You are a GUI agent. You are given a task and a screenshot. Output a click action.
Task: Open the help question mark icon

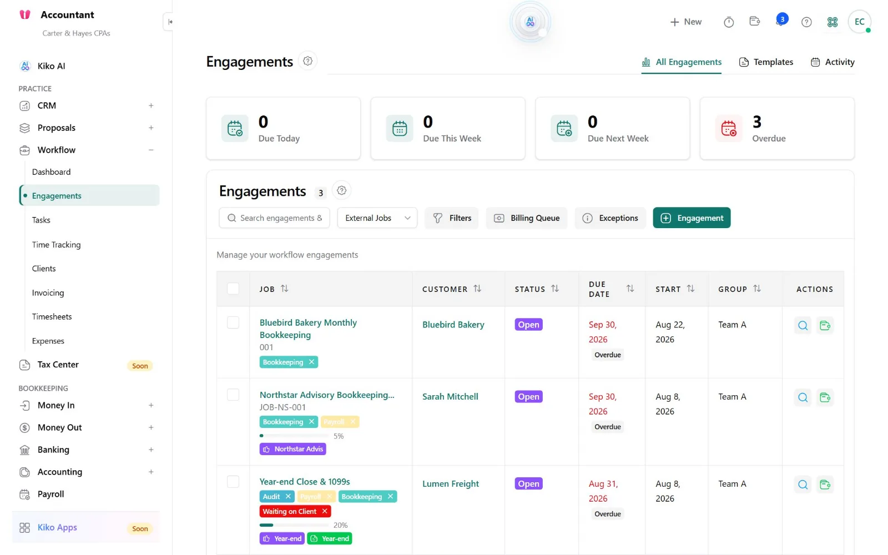pyautogui.click(x=806, y=22)
